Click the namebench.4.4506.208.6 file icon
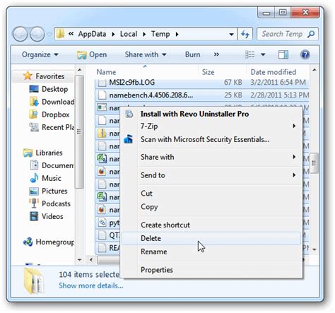Viewport: 335px width, 313px height. click(x=102, y=95)
